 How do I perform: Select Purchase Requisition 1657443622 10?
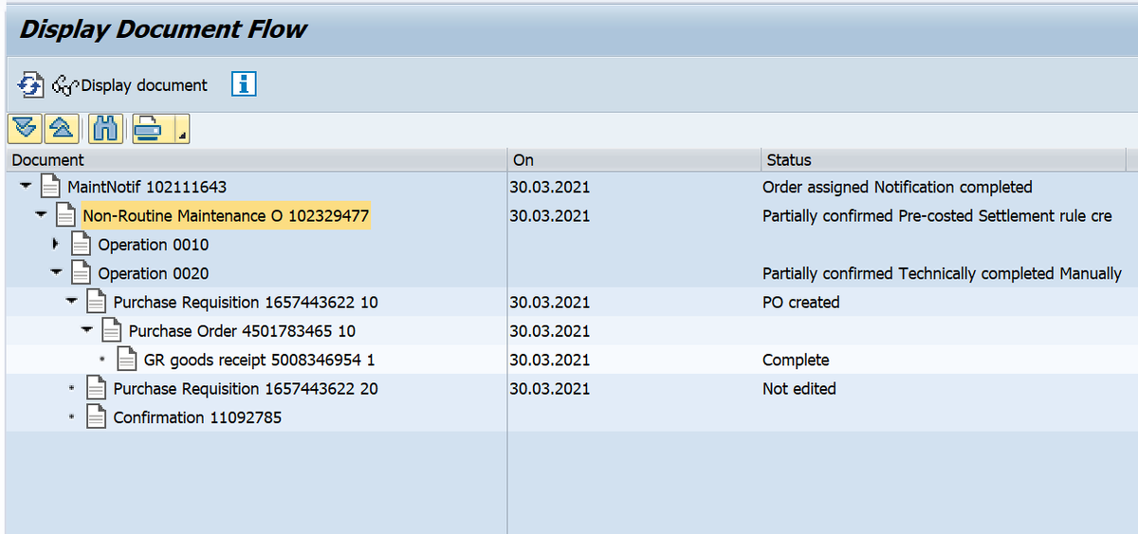(x=246, y=303)
